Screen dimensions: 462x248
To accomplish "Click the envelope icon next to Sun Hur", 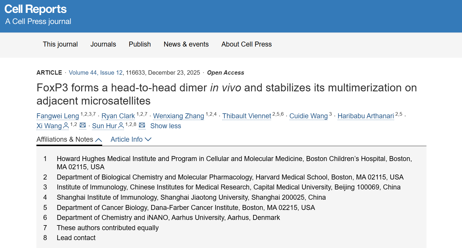I will coord(142,125).
